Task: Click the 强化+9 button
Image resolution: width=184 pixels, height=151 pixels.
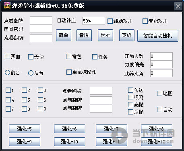Action: (x=25, y=142)
